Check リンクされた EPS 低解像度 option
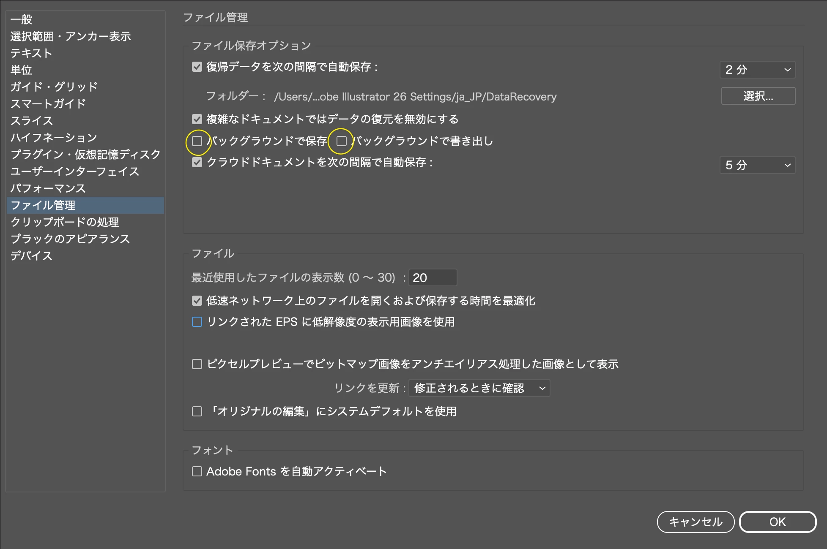The width and height of the screenshot is (827, 549). point(197,322)
